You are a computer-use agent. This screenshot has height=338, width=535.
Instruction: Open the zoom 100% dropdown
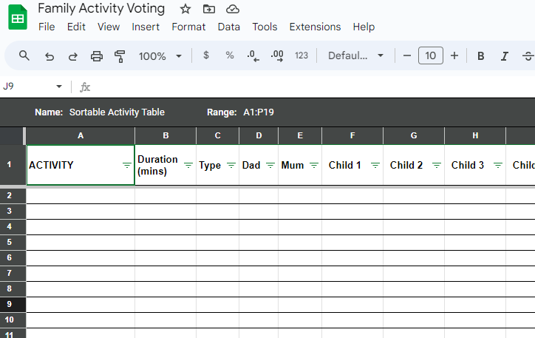point(160,55)
